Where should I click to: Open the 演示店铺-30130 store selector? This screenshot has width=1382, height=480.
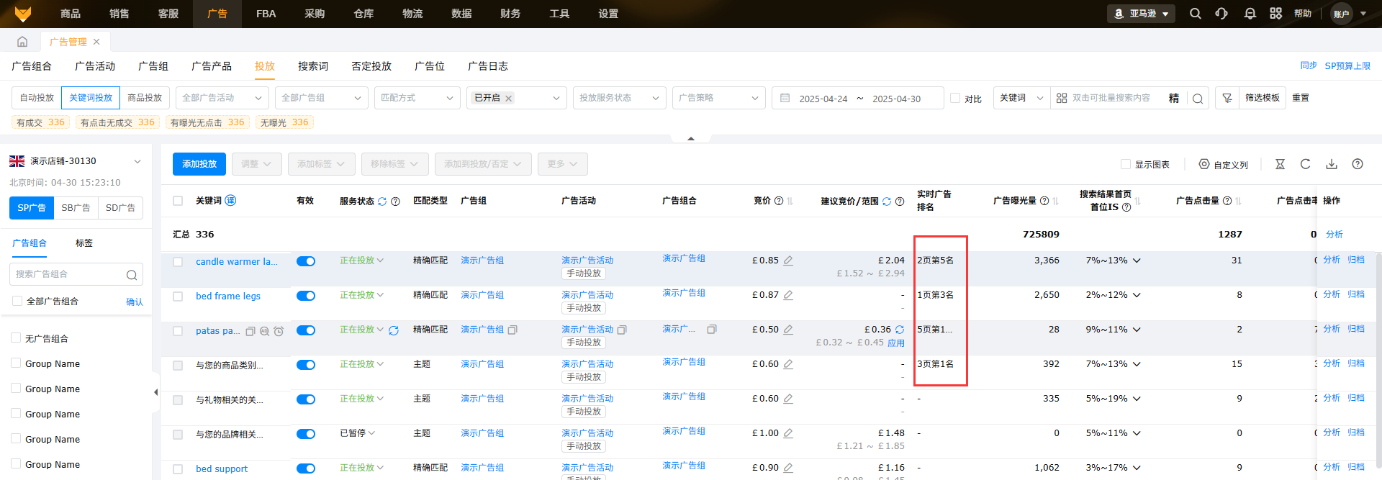click(76, 161)
